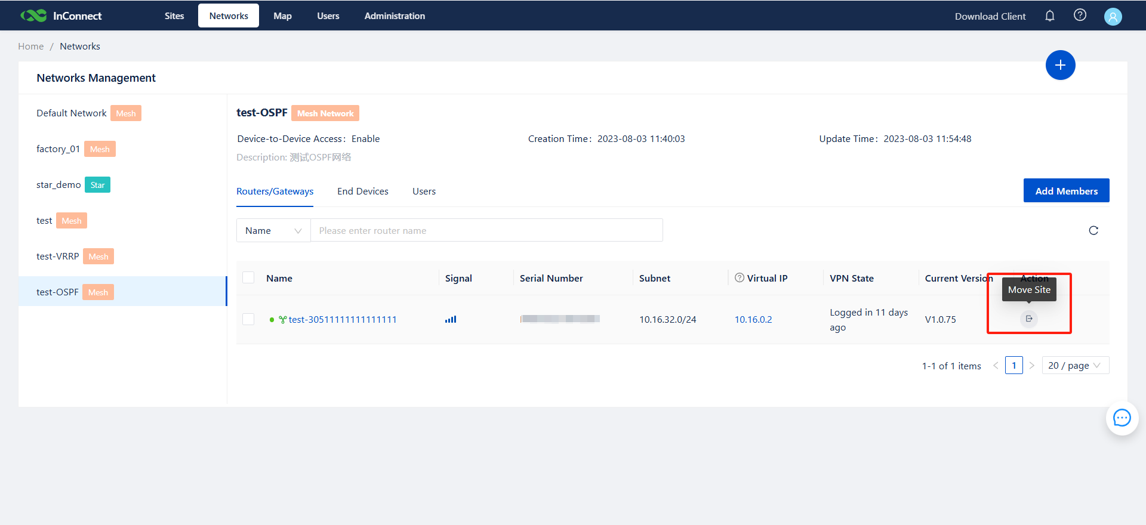Click Download Client in the top bar
This screenshot has width=1146, height=525.
tap(990, 16)
